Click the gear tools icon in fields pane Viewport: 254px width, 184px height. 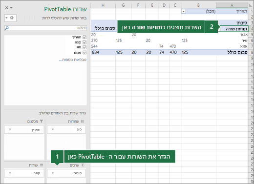(12, 18)
